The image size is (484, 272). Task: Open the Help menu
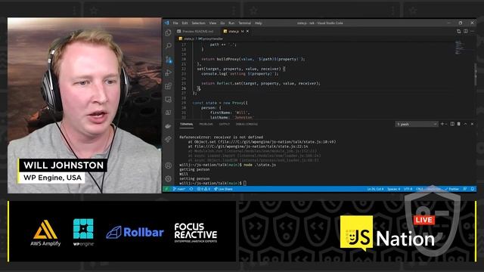coord(259,23)
